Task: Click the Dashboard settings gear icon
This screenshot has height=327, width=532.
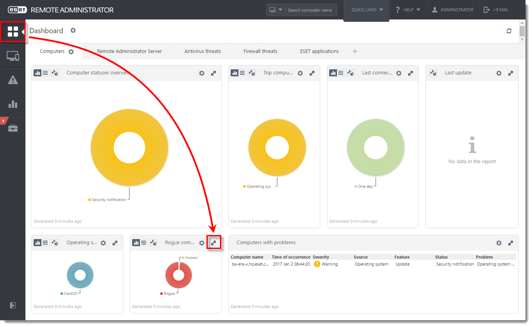Action: pos(73,31)
